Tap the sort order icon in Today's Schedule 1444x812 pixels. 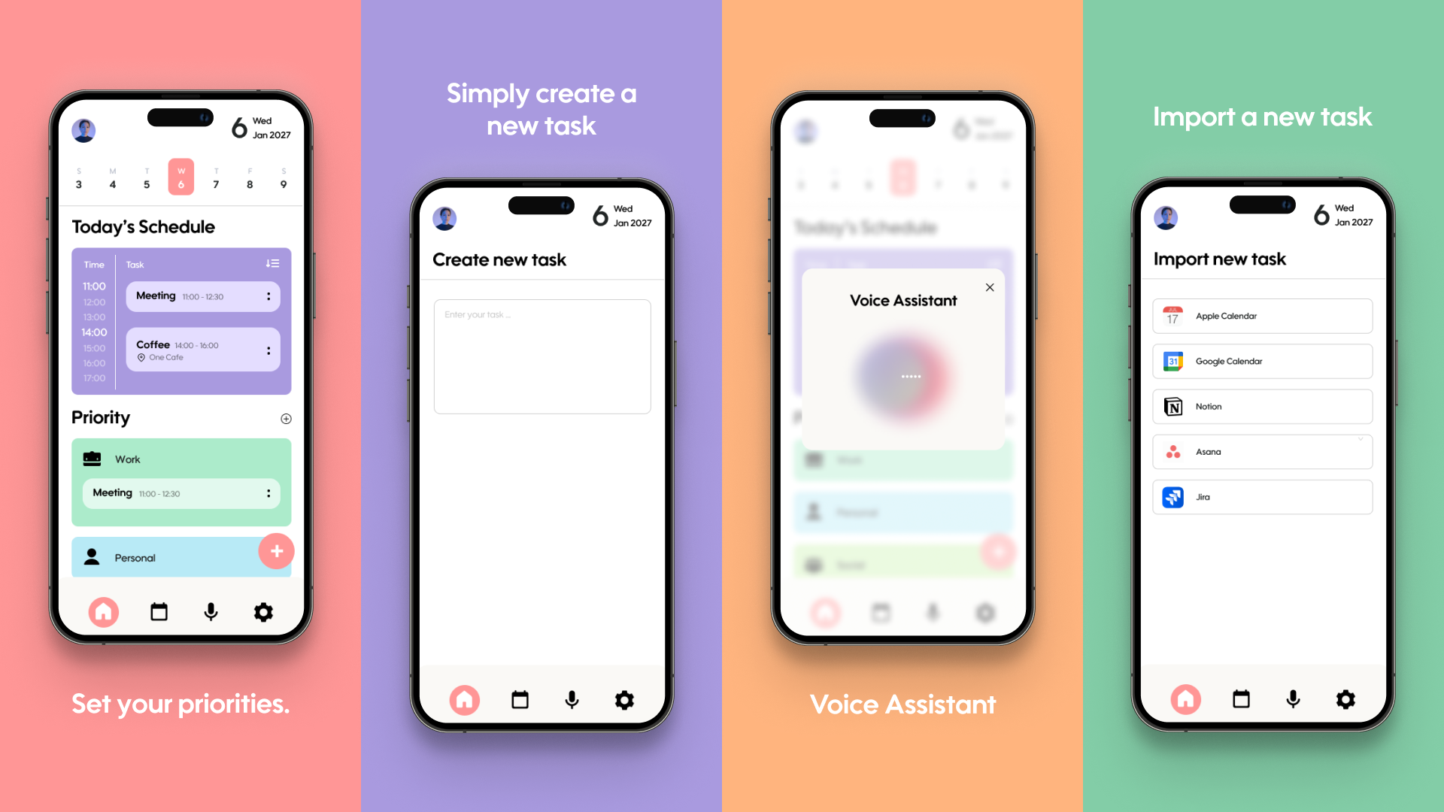[x=273, y=264]
